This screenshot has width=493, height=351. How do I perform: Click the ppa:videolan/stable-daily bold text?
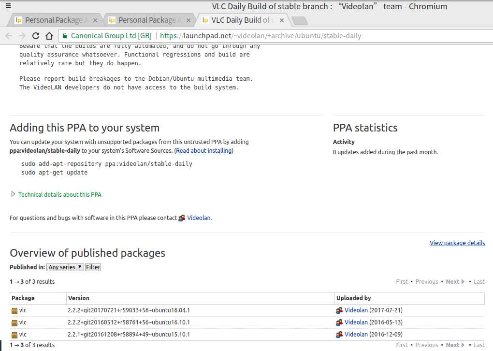45,151
